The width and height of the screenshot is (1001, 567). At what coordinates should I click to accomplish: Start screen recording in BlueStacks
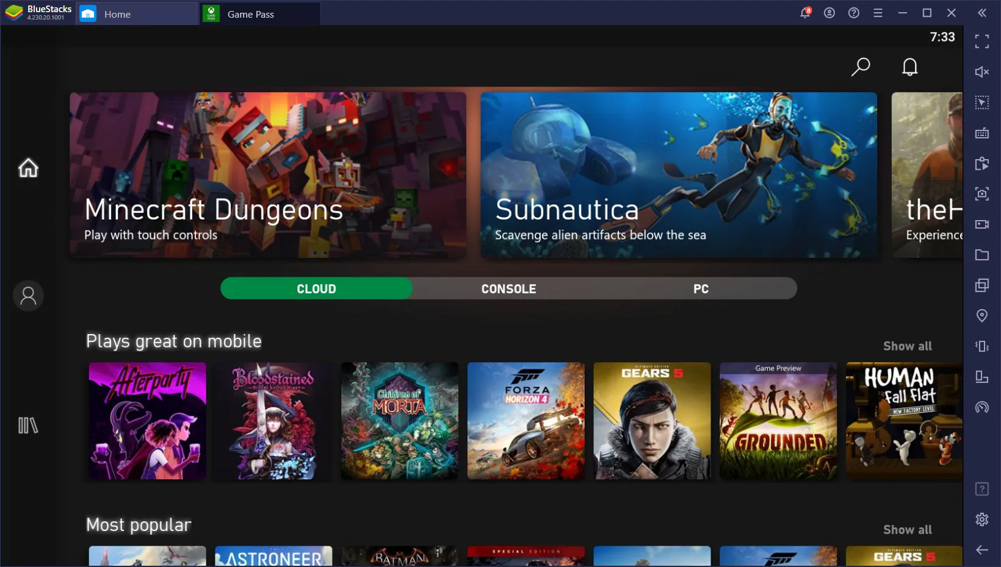981,224
